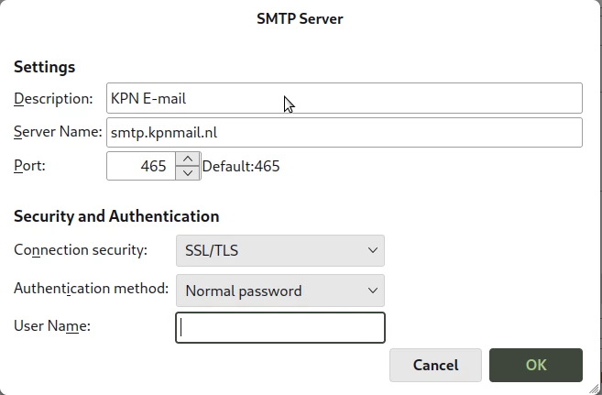The height and width of the screenshot is (395, 602).
Task: Confirm settings with the OK button
Action: click(536, 365)
